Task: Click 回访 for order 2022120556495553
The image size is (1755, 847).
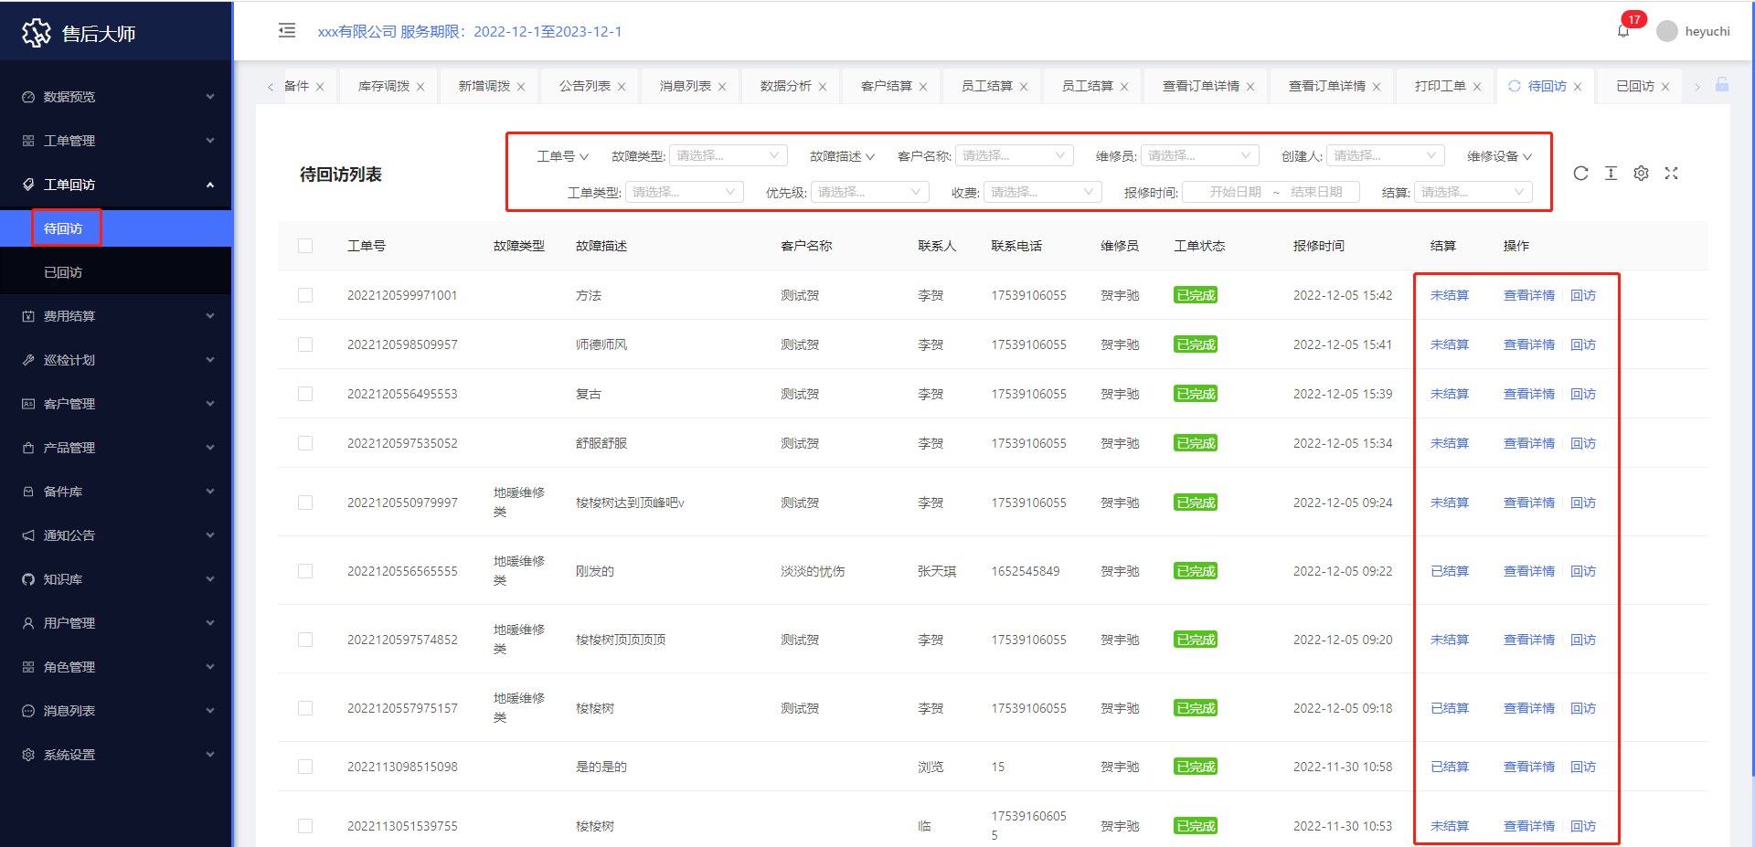Action: [x=1583, y=394]
